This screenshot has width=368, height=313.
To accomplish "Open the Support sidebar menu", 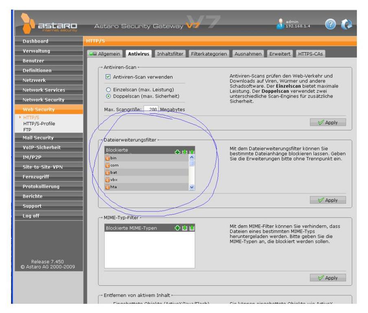I will pos(49,206).
